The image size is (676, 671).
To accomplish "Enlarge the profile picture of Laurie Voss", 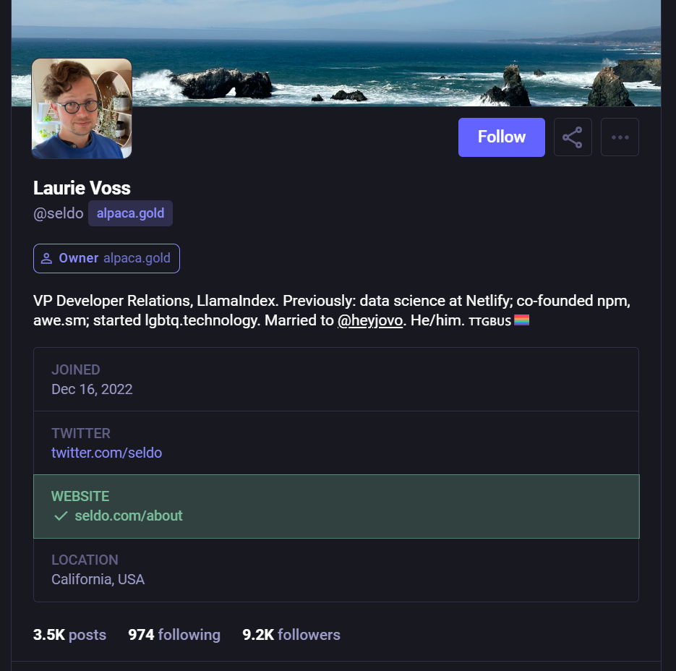I will pos(81,108).
